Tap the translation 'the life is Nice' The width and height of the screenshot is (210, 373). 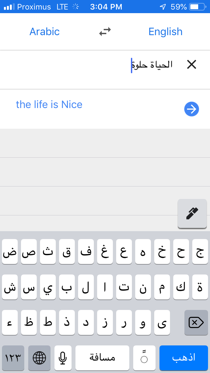(x=49, y=105)
